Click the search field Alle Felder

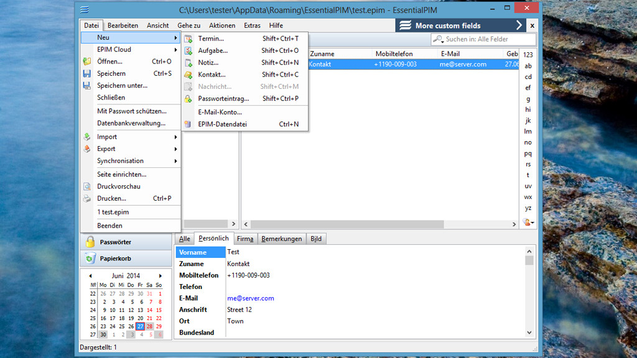pos(479,39)
